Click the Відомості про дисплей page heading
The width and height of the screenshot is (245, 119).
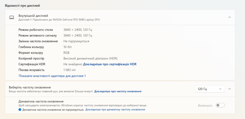point(22,6)
